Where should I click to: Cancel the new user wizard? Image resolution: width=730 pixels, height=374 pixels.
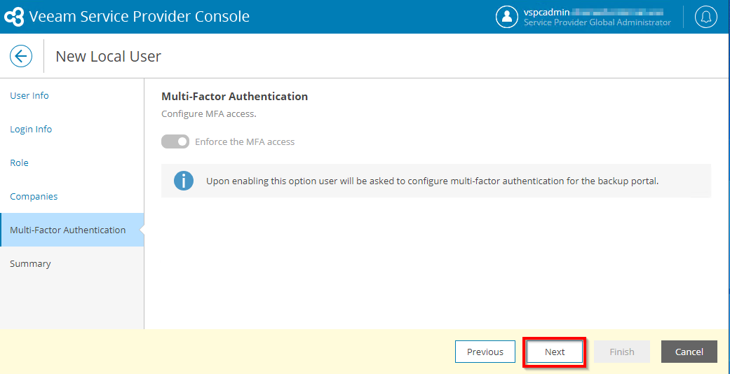pos(689,352)
